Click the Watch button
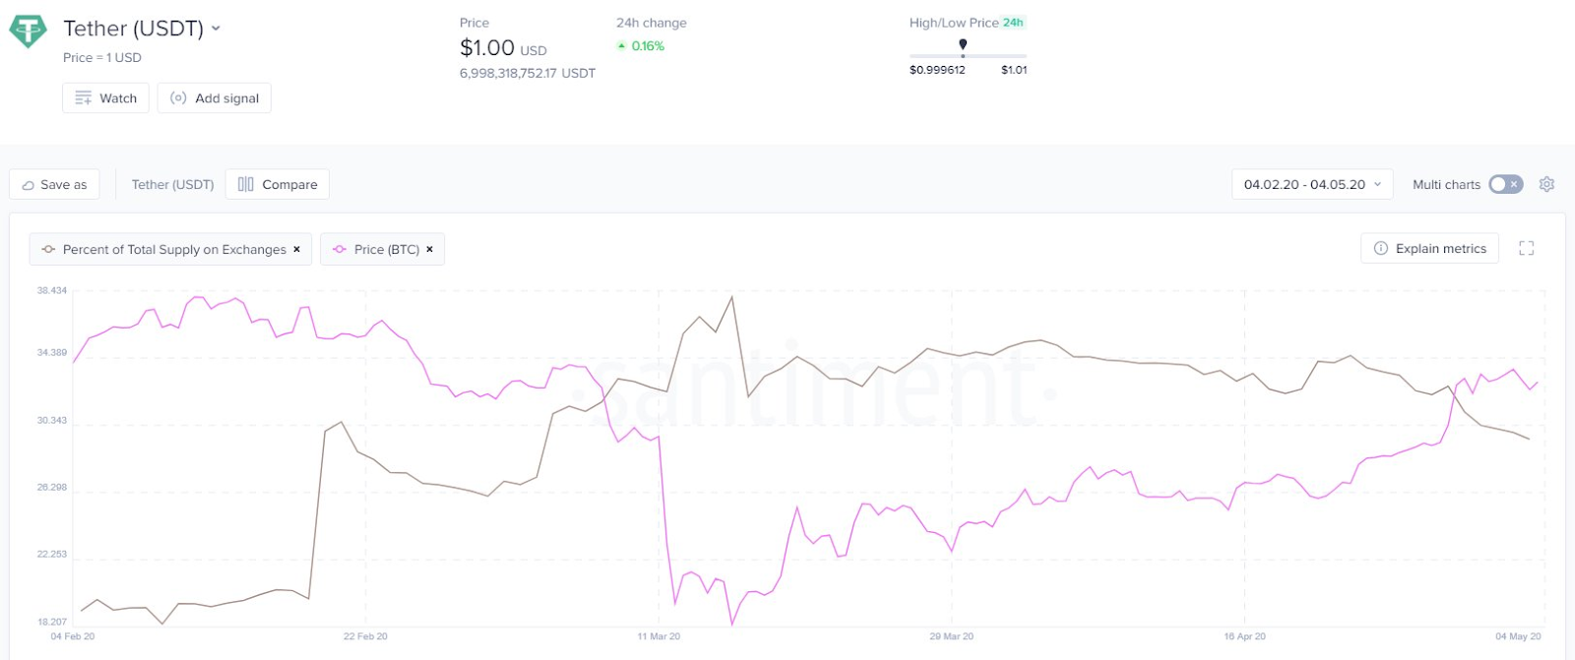 point(106,98)
